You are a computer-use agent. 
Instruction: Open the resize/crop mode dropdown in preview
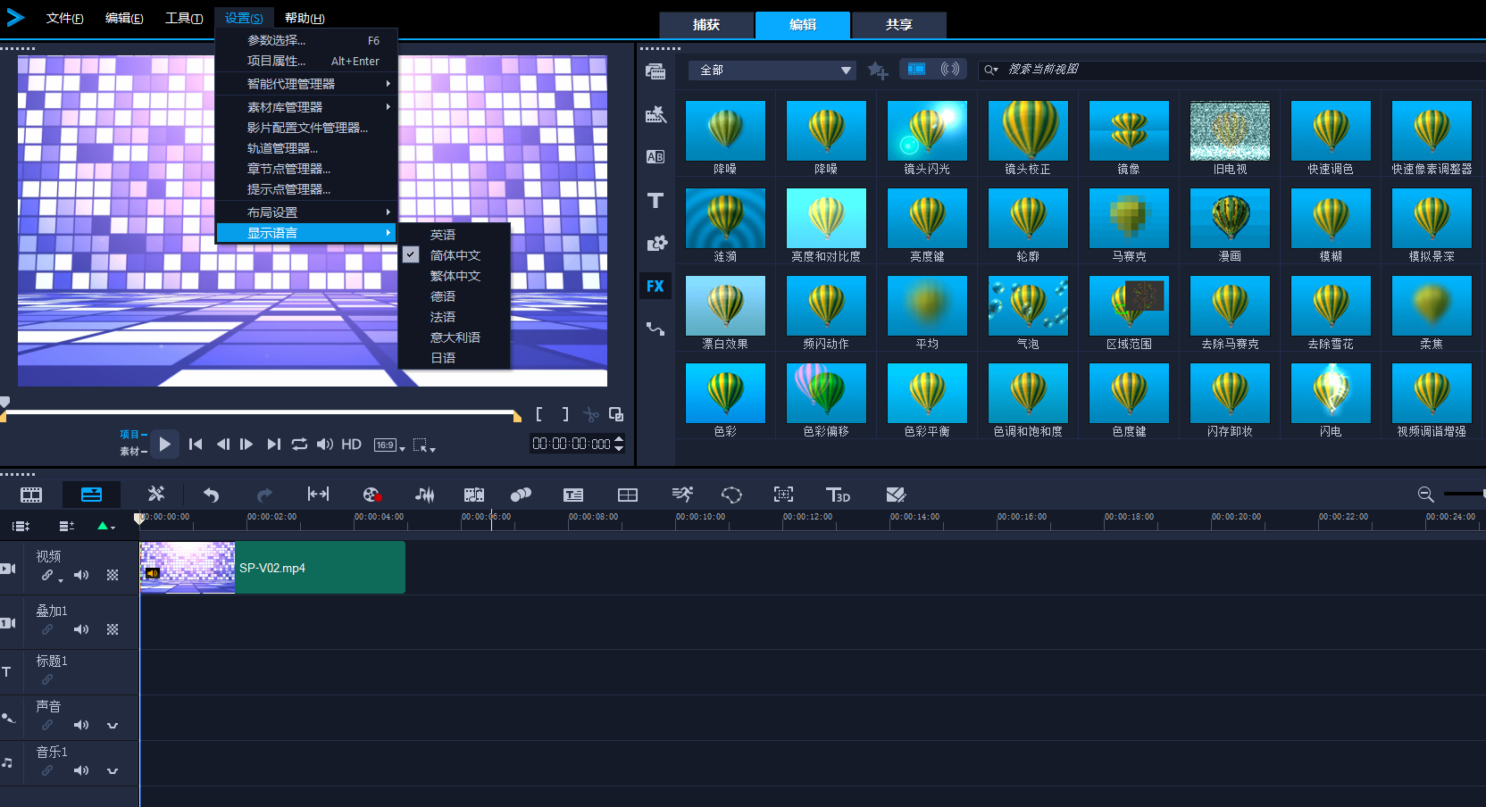click(424, 445)
